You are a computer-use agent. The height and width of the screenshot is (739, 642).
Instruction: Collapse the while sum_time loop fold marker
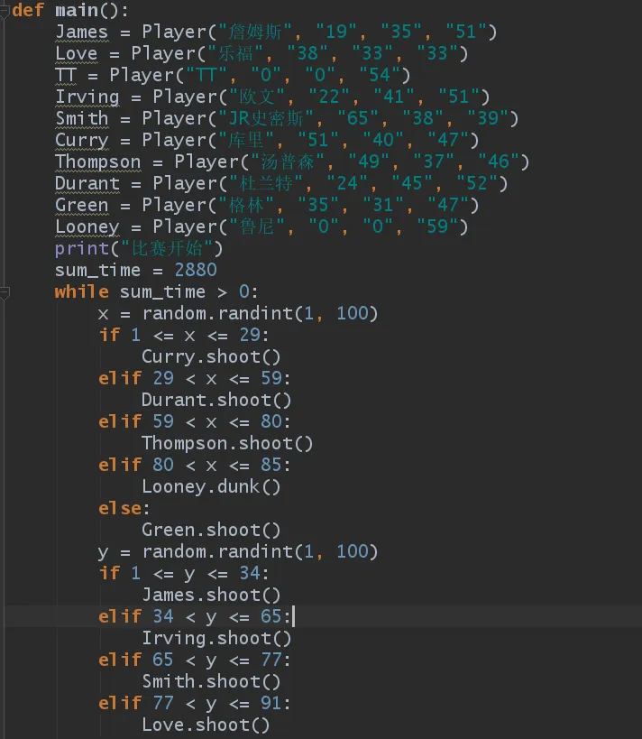[5, 292]
